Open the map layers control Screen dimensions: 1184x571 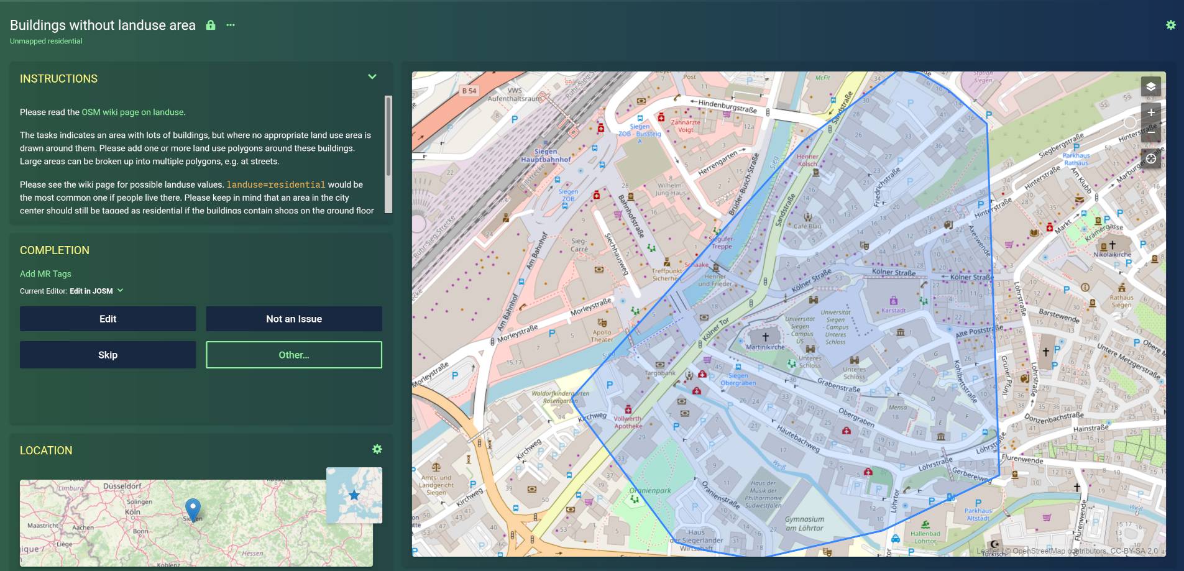pyautogui.click(x=1151, y=86)
